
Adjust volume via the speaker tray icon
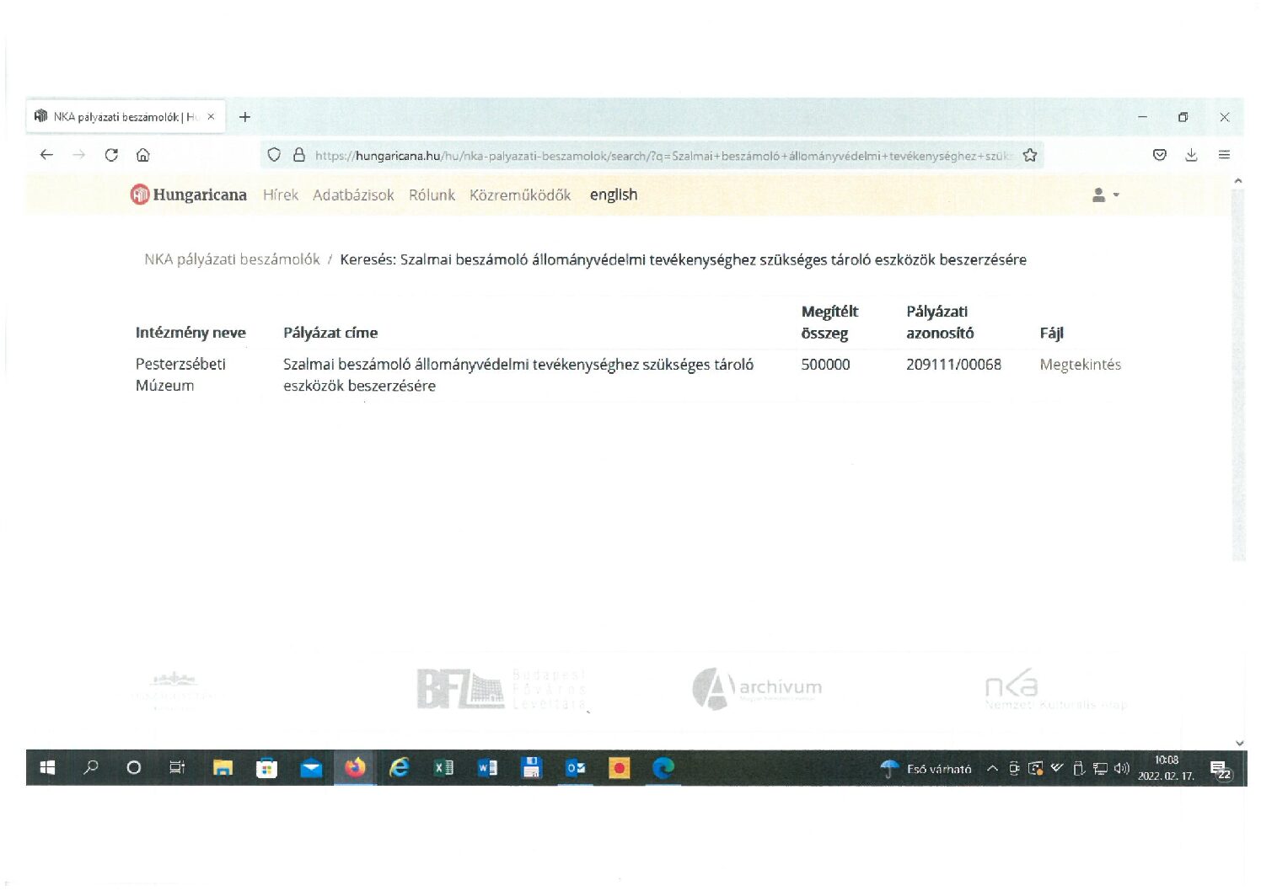click(x=1121, y=768)
